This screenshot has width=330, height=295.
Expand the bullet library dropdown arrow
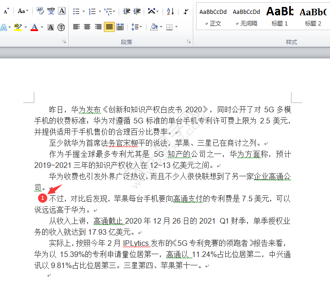83,12
